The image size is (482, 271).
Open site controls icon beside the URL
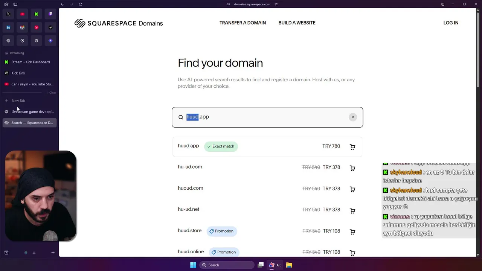coord(276,4)
